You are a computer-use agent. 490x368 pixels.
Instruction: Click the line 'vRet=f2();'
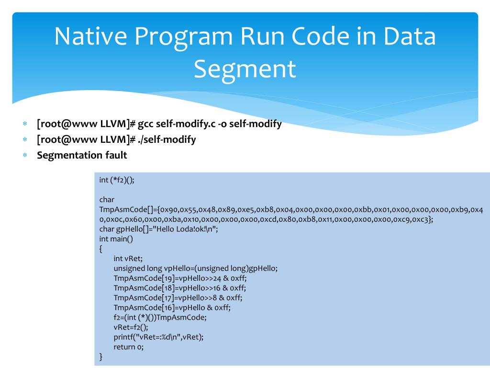(x=131, y=327)
